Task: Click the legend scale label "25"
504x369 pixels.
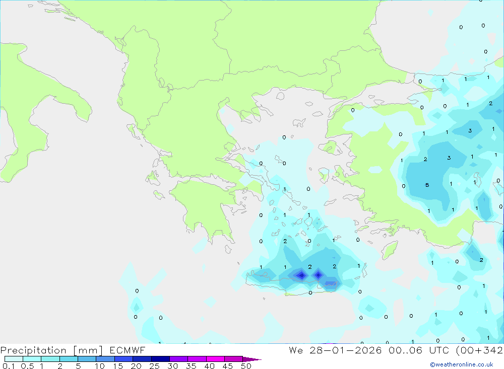Action: pos(155,366)
